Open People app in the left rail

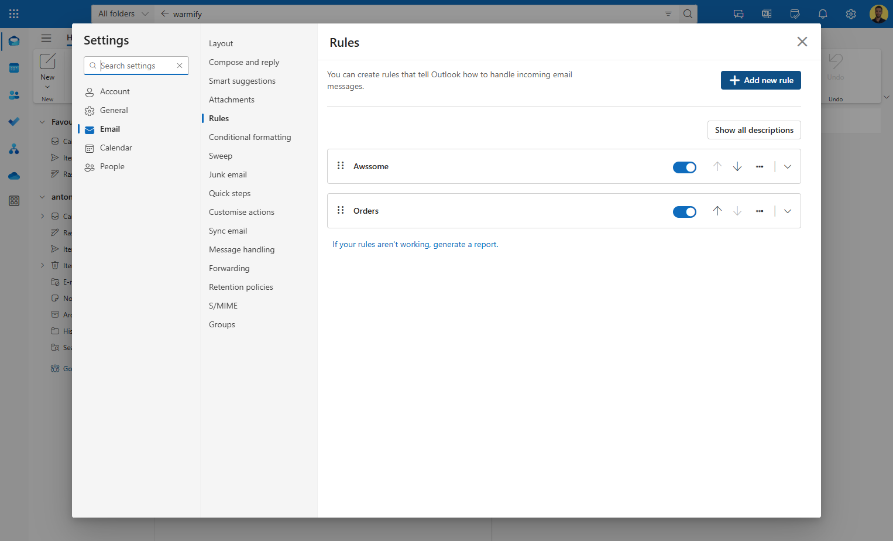point(14,95)
